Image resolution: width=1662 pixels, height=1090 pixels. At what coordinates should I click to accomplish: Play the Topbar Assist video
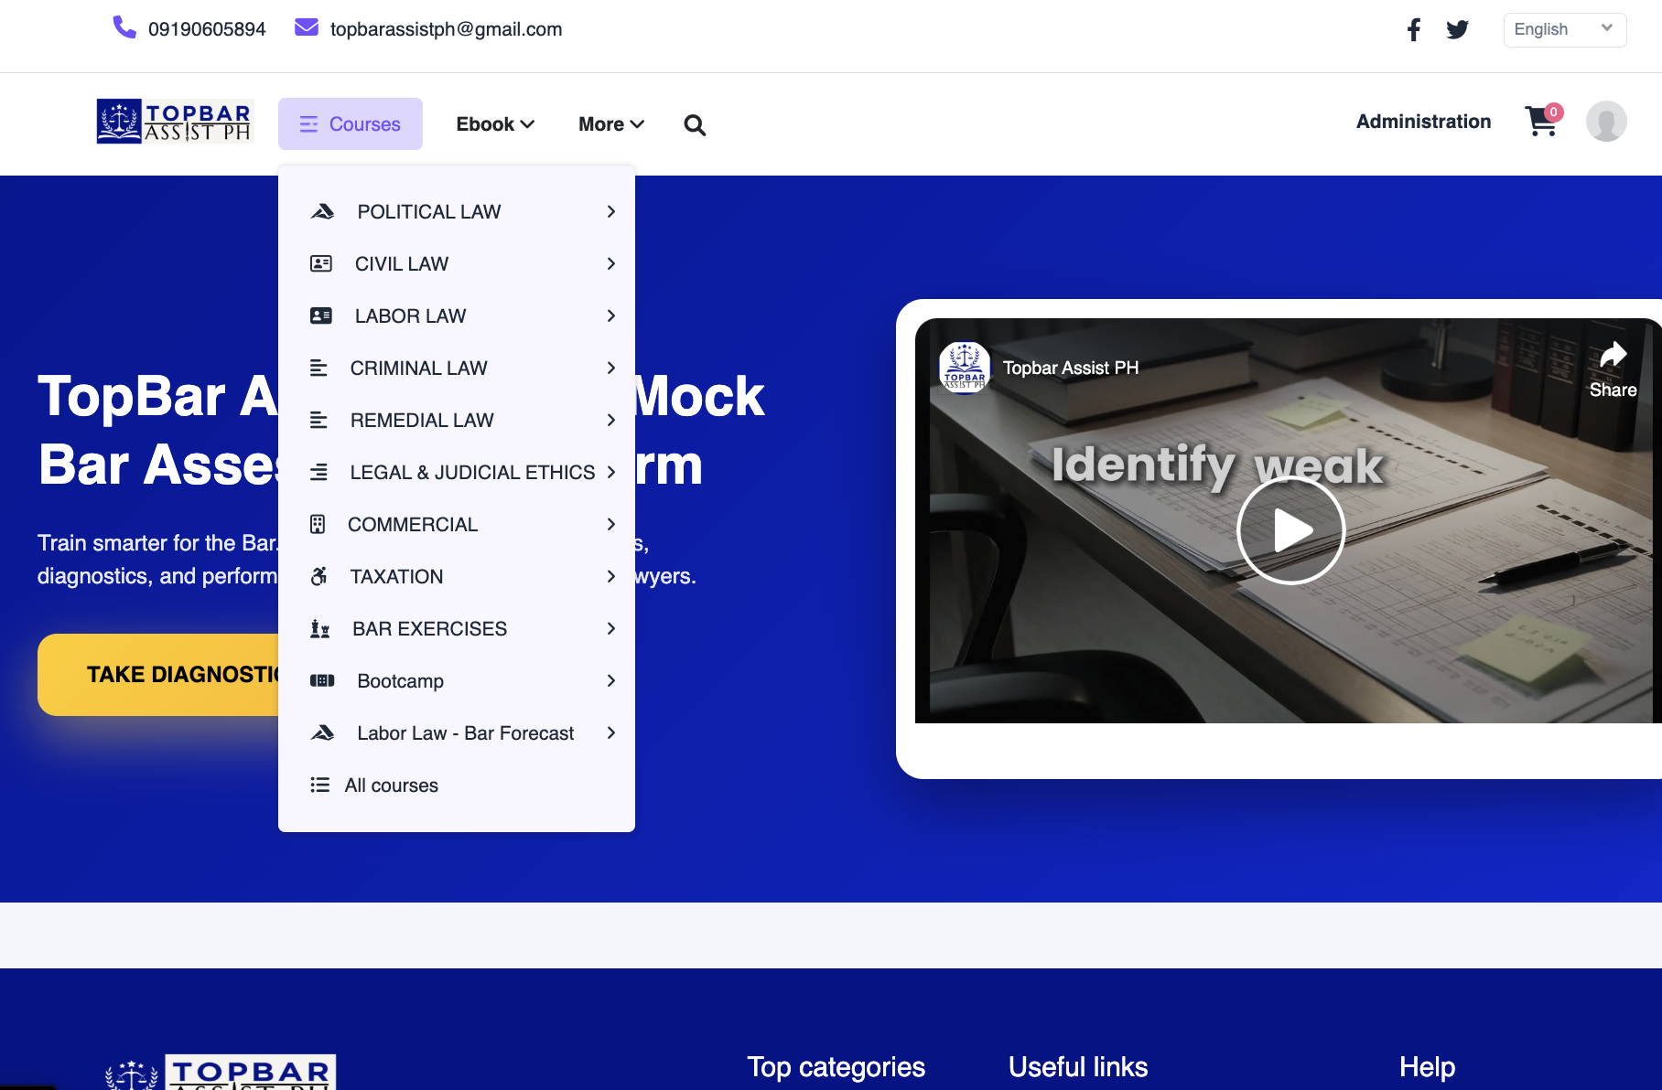[1290, 530]
